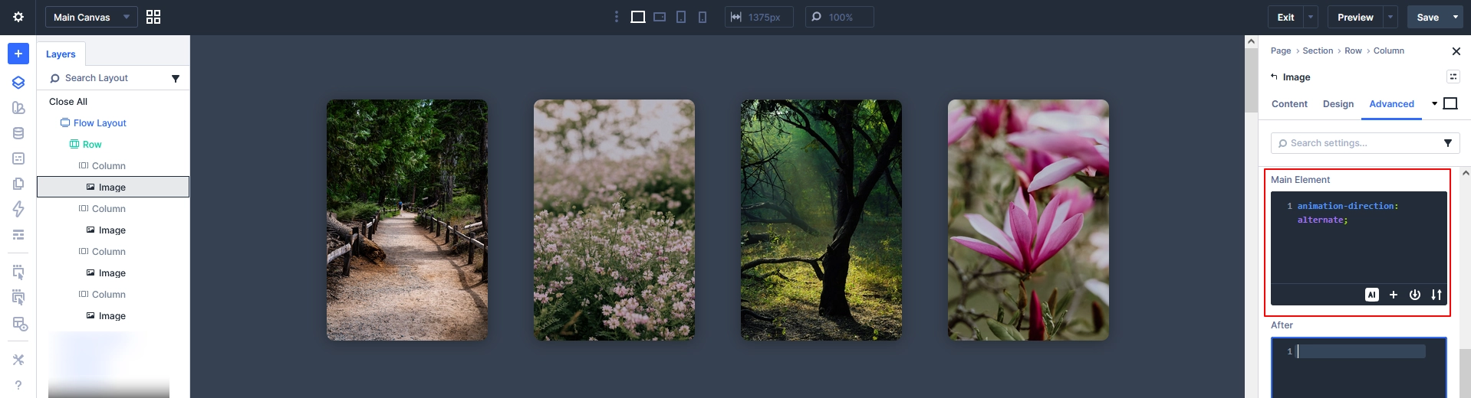Select phone view breakpoint icon
The height and width of the screenshot is (398, 1471).
[x=703, y=17]
